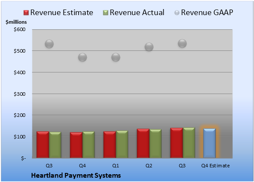
Task: Click the GAAP revenue sphere above Q2
Action: click(149, 47)
